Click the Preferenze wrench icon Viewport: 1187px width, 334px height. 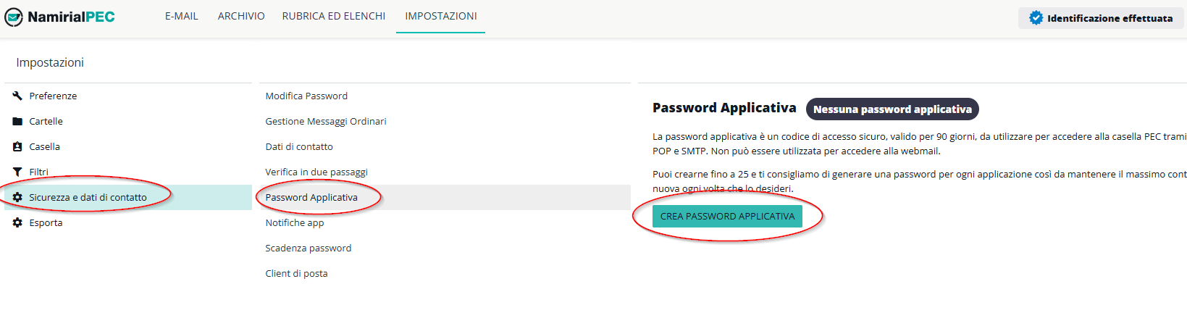pos(17,96)
